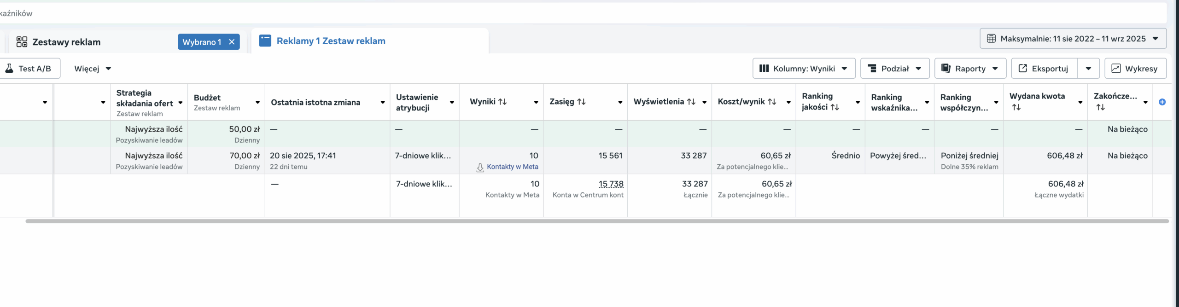
Task: Click the Test A/B flask icon
Action: point(9,69)
